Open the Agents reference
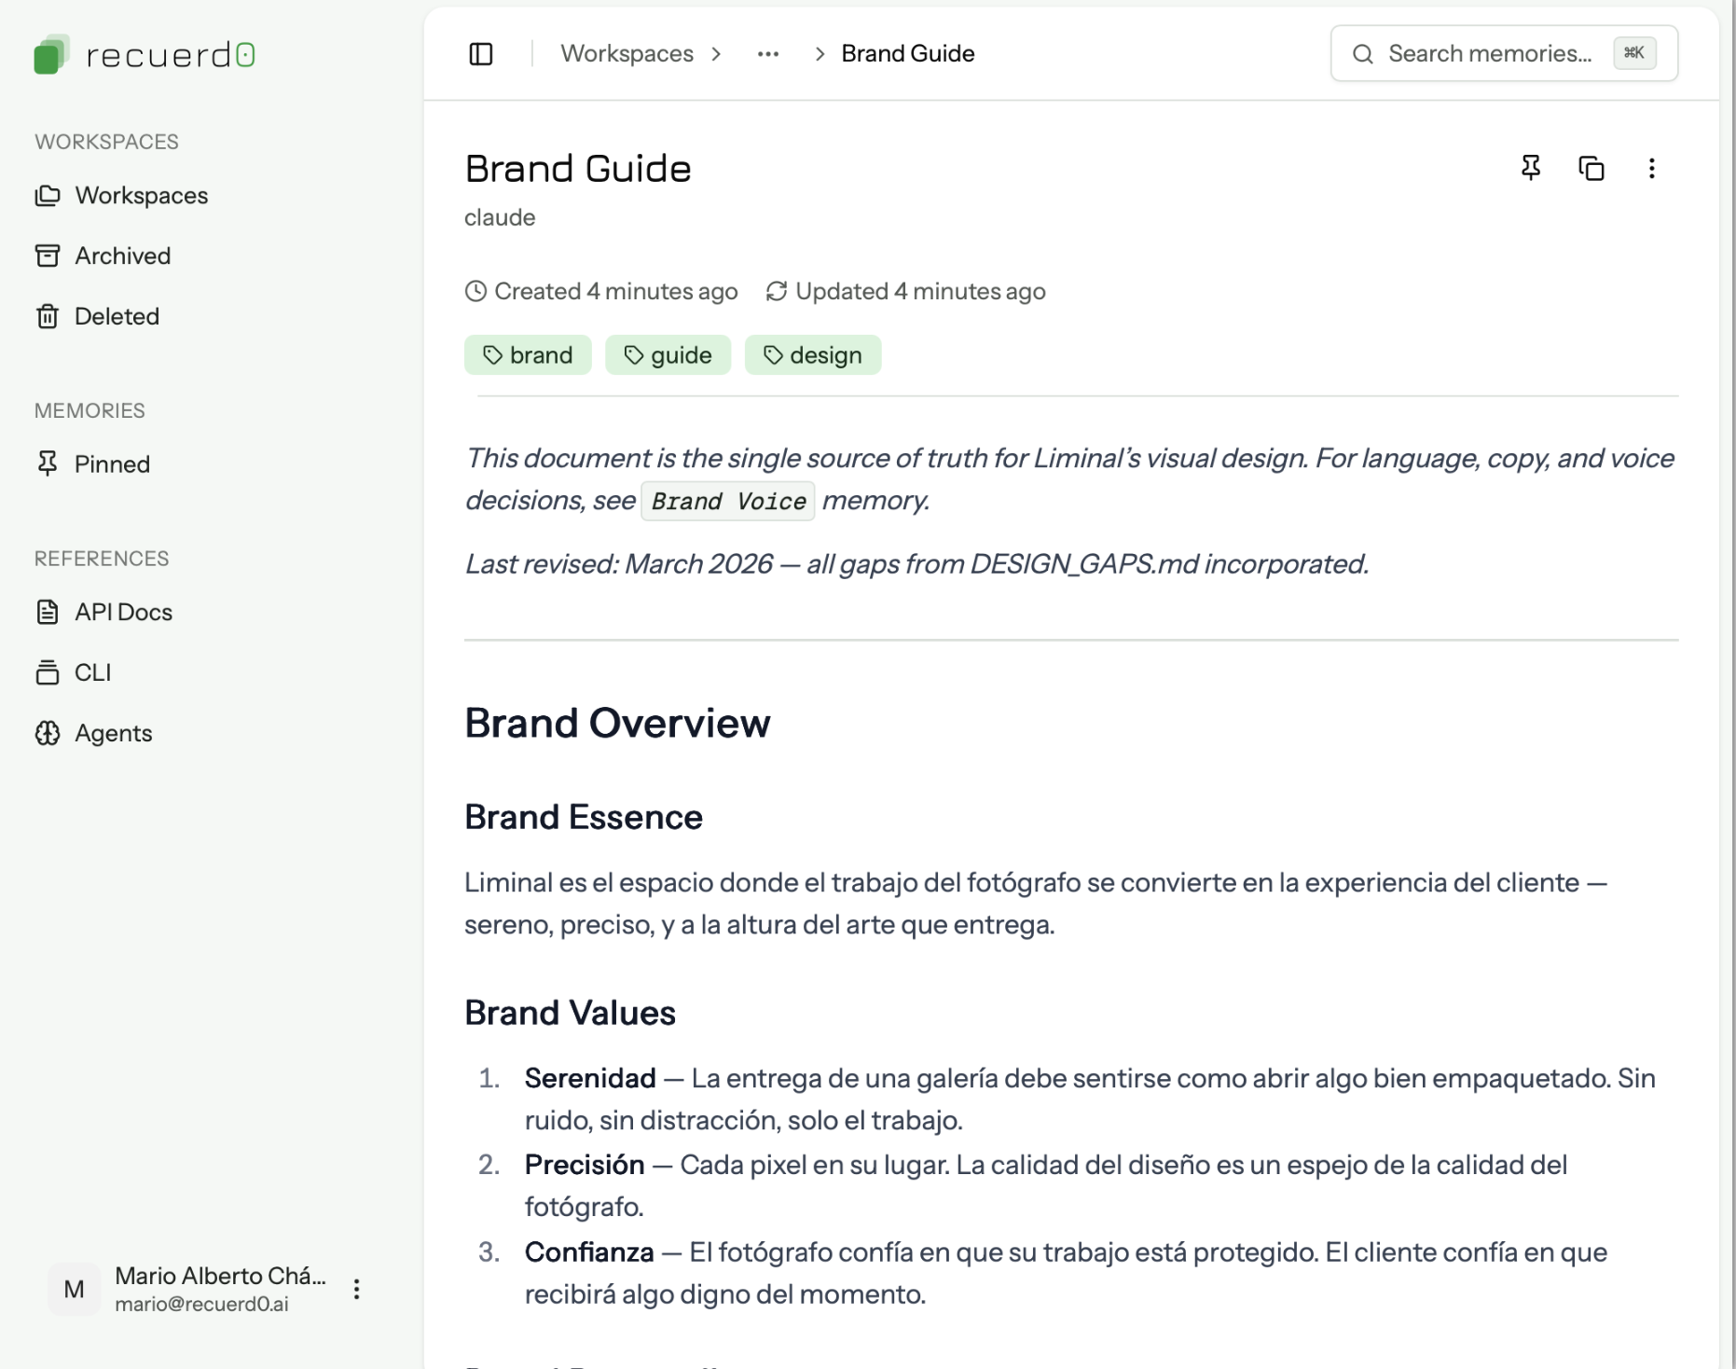1736x1369 pixels. 113,733
